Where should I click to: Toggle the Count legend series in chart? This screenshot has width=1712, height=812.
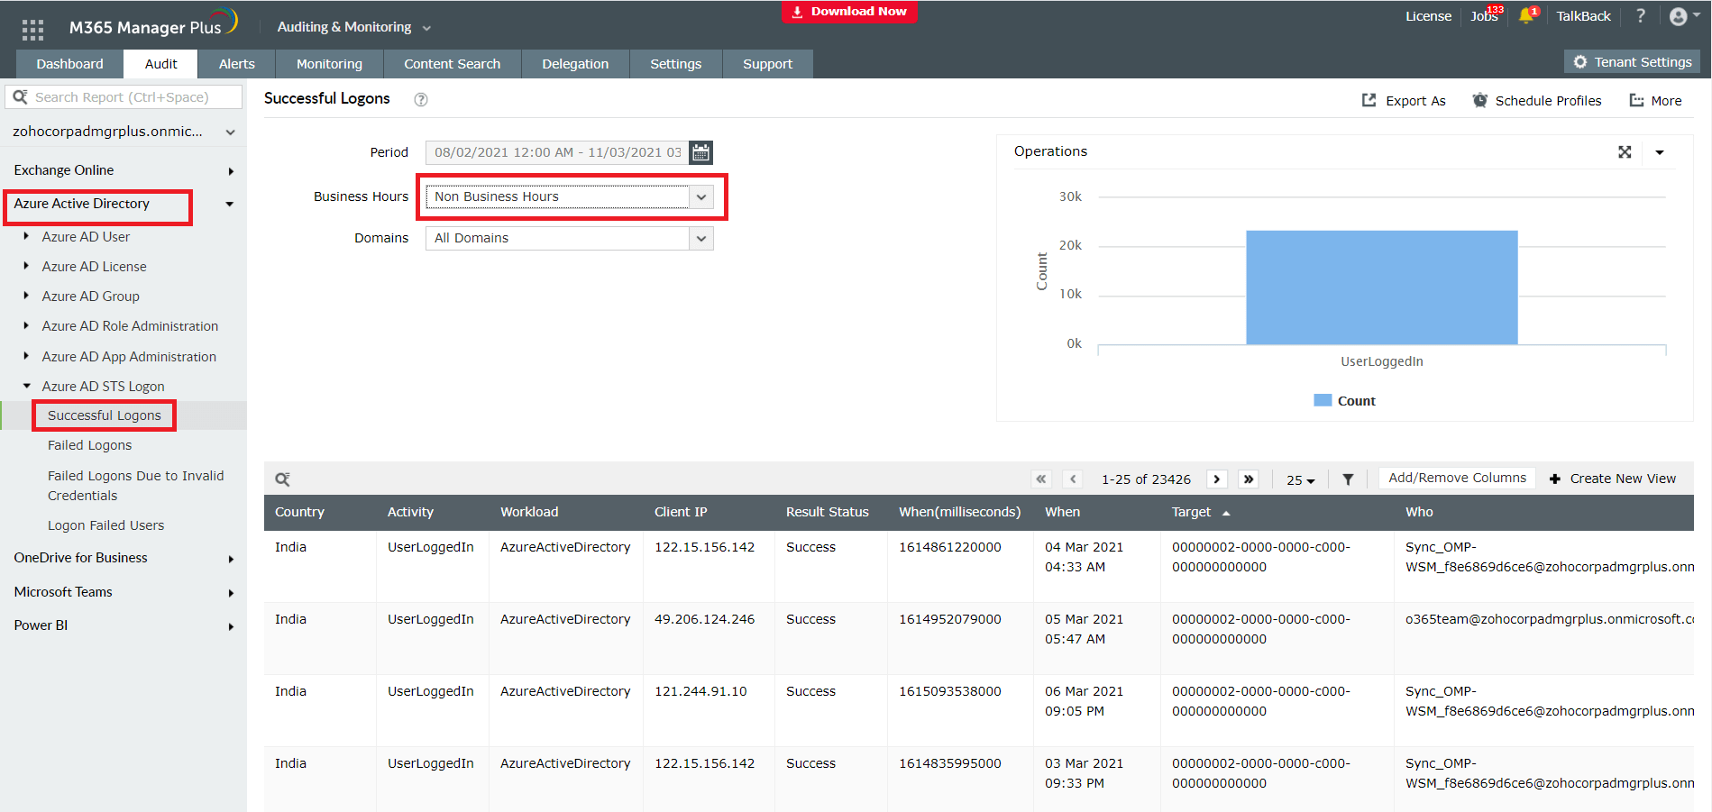1345,401
